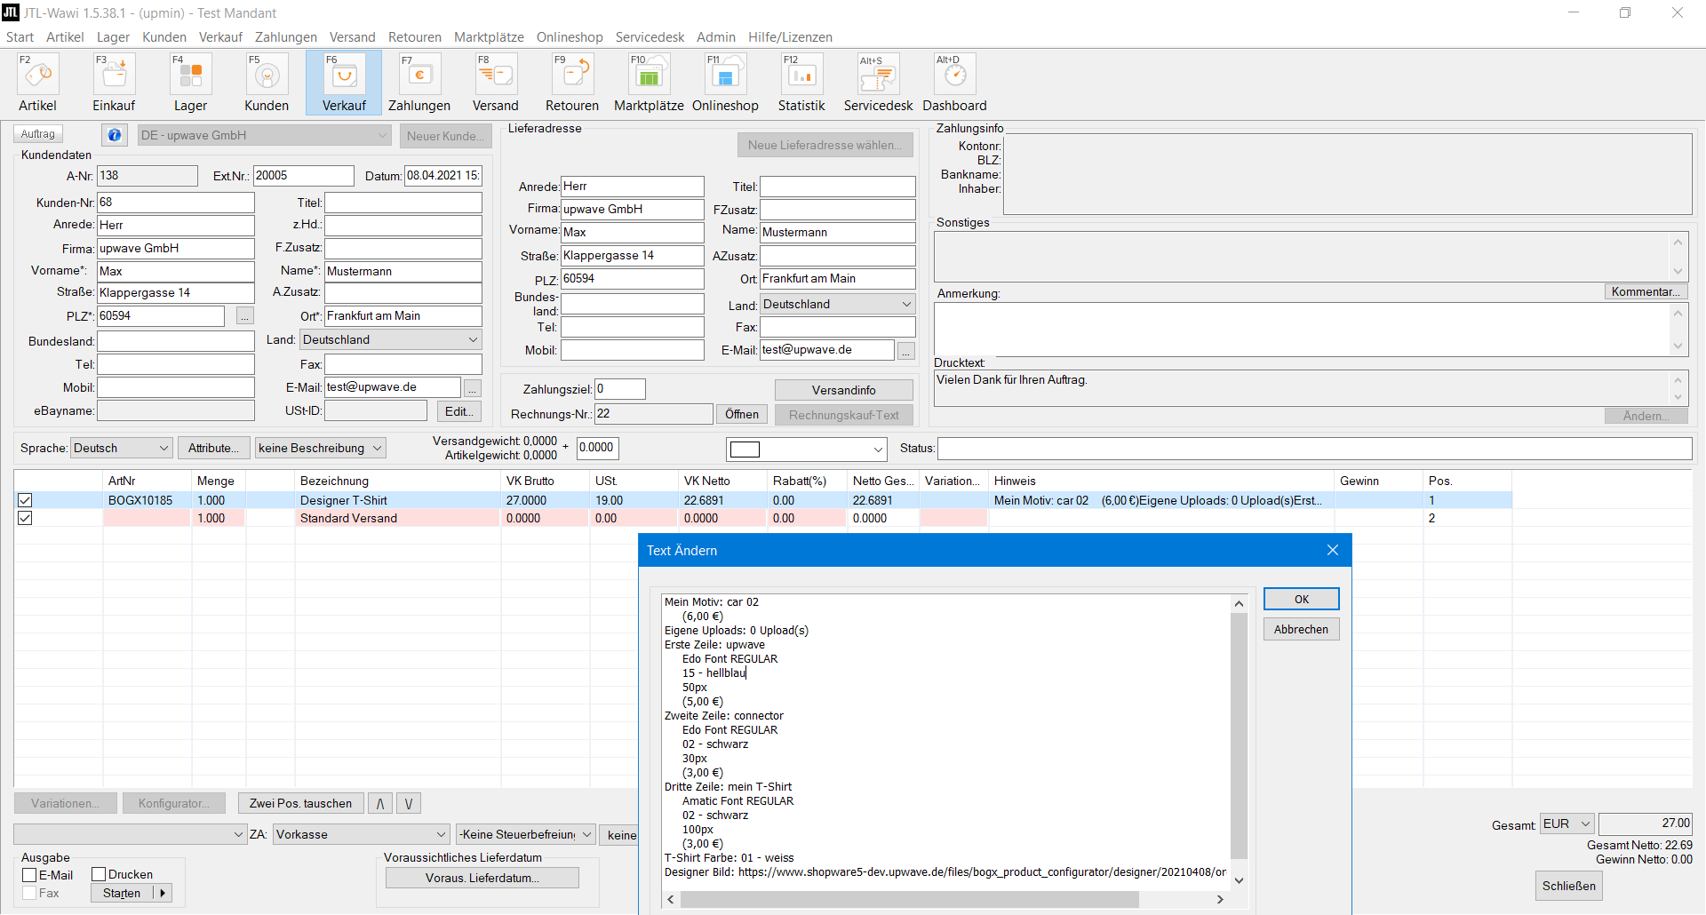Open the Verkauf menu
This screenshot has height=915, width=1706.
pos(220,36)
